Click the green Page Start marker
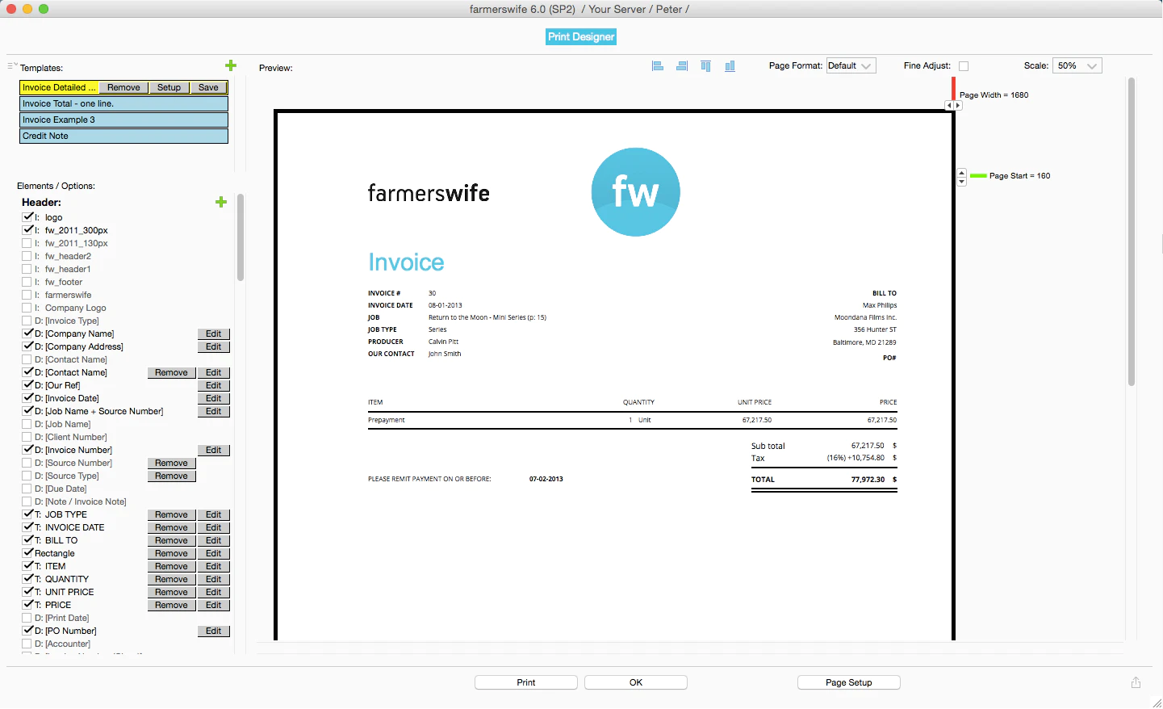The height and width of the screenshot is (709, 1163). coord(978,175)
